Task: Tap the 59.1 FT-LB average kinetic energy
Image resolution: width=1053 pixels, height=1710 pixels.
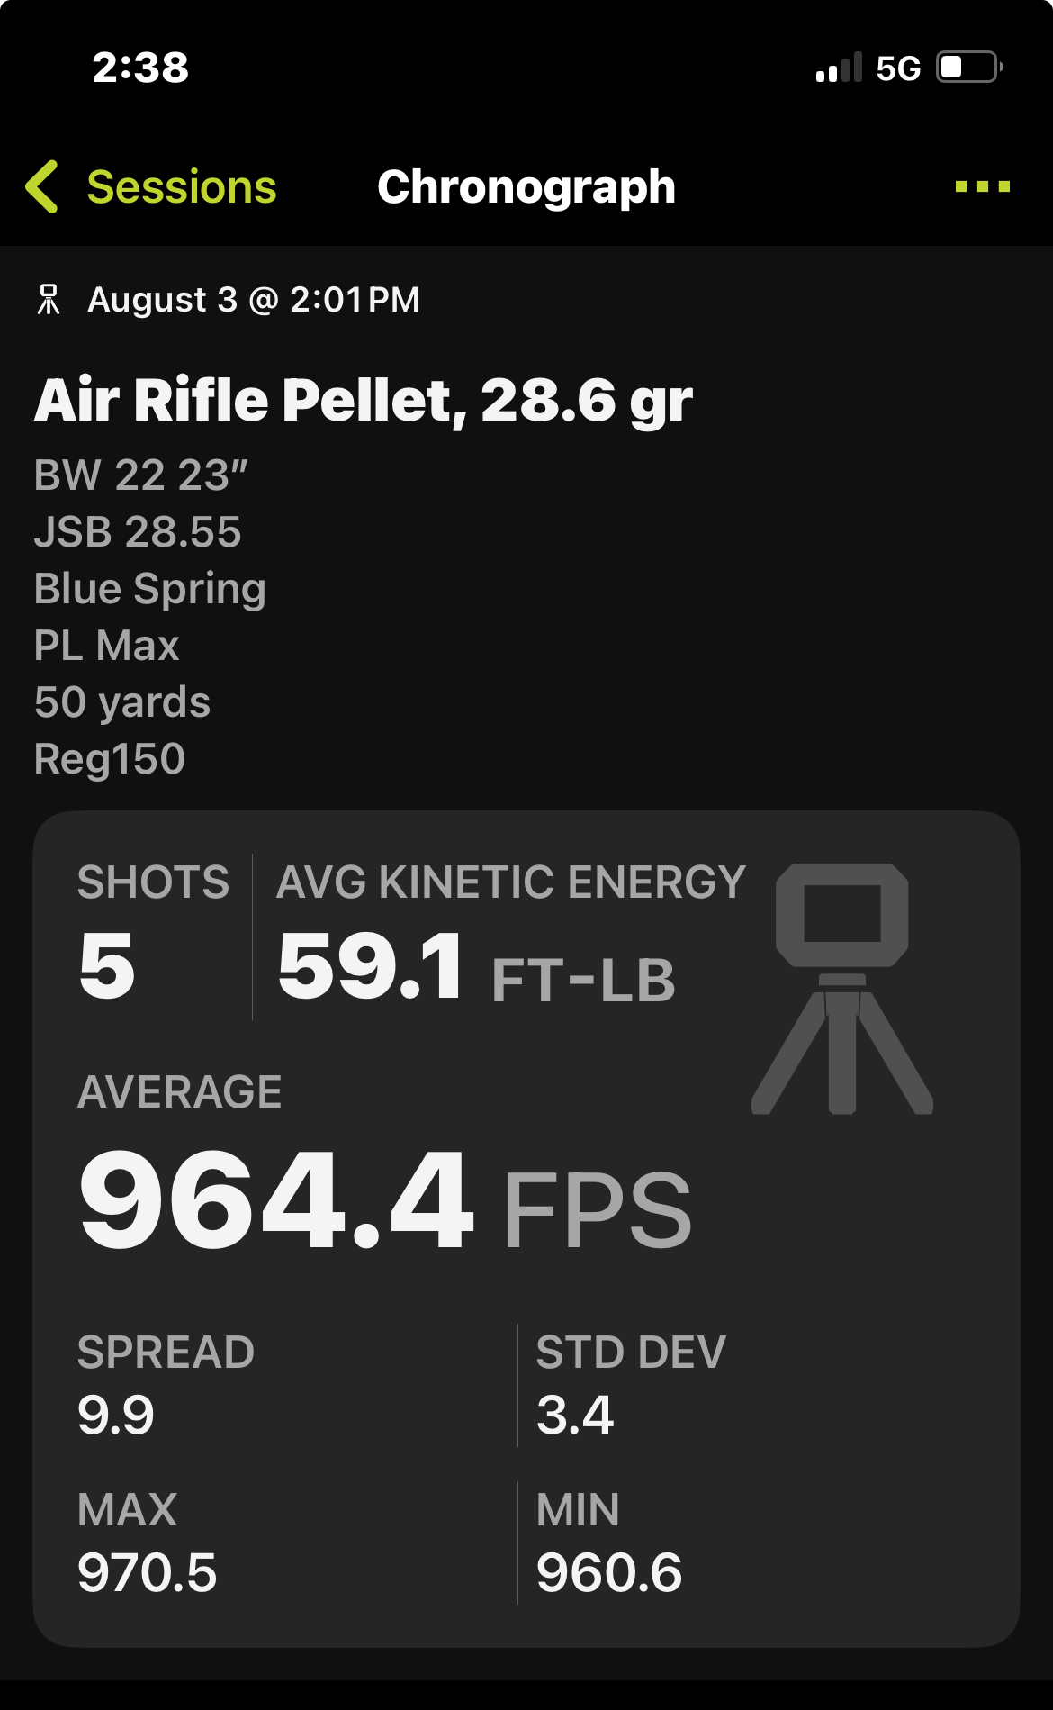Action: click(x=477, y=968)
